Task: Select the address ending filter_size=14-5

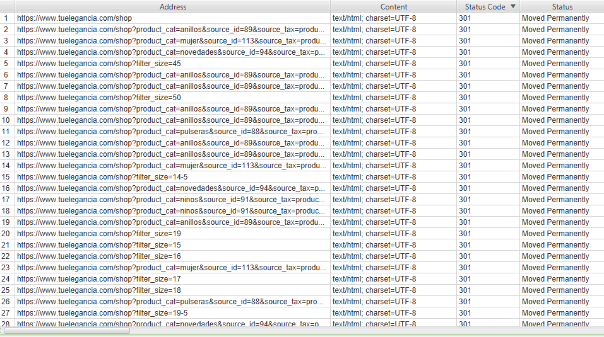Action: [102, 177]
